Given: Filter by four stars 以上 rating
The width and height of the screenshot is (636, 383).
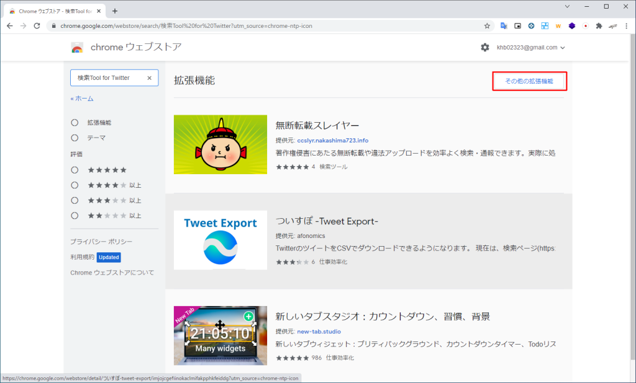Looking at the screenshot, I should point(75,185).
